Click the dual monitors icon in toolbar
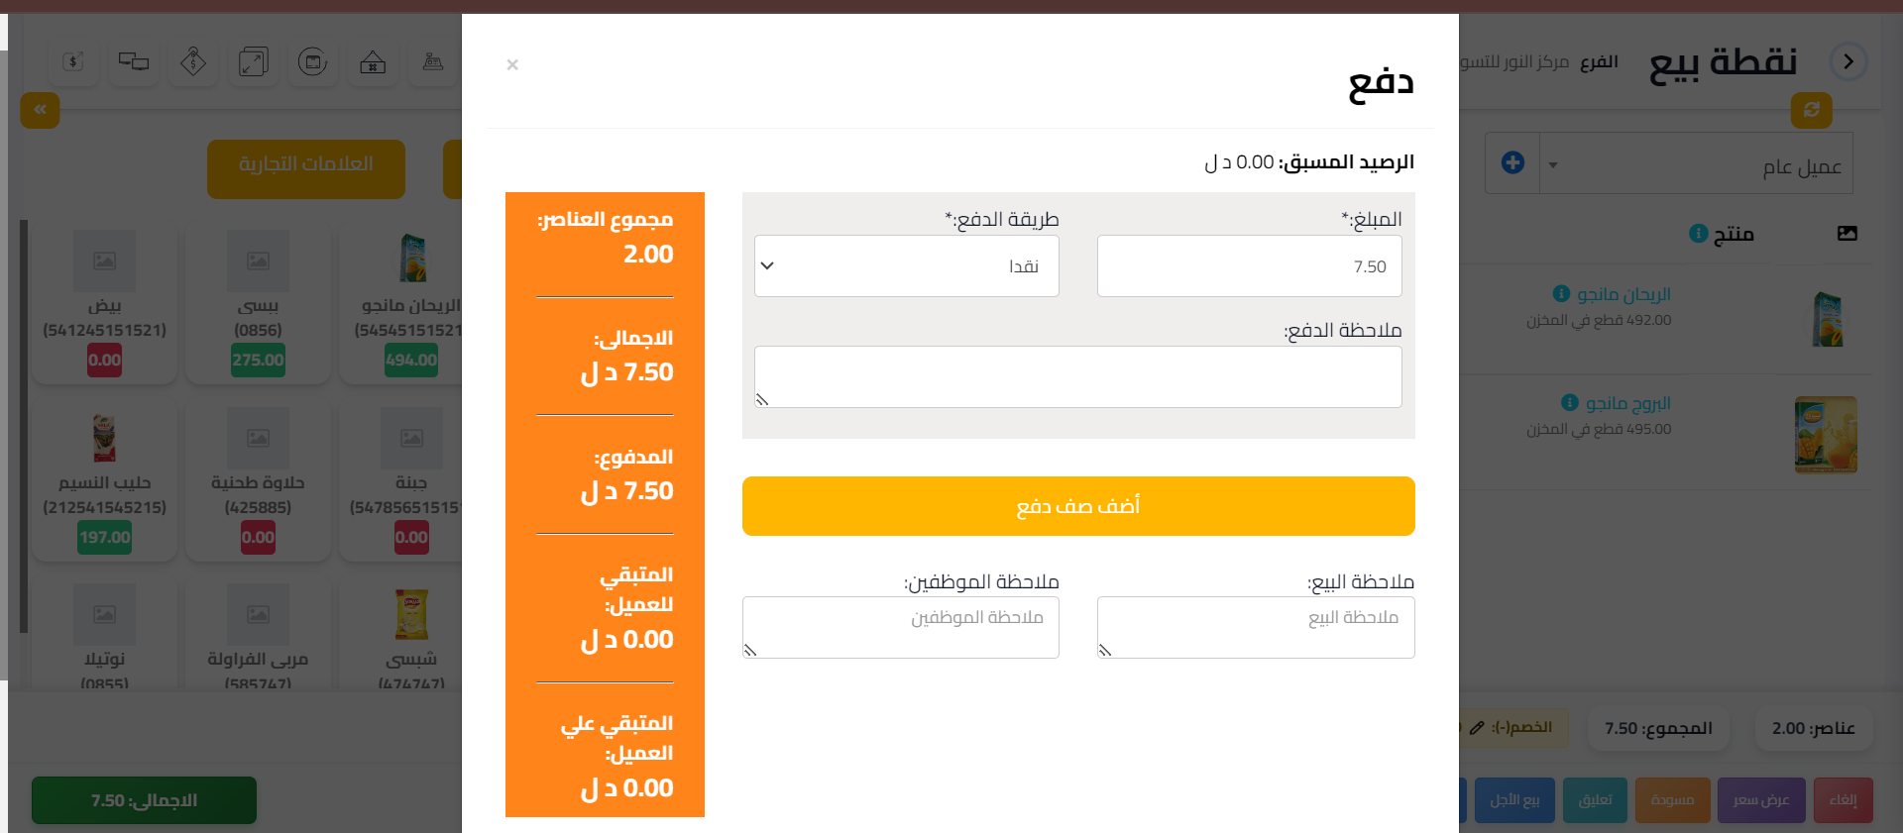The height and width of the screenshot is (833, 1903). (x=134, y=62)
